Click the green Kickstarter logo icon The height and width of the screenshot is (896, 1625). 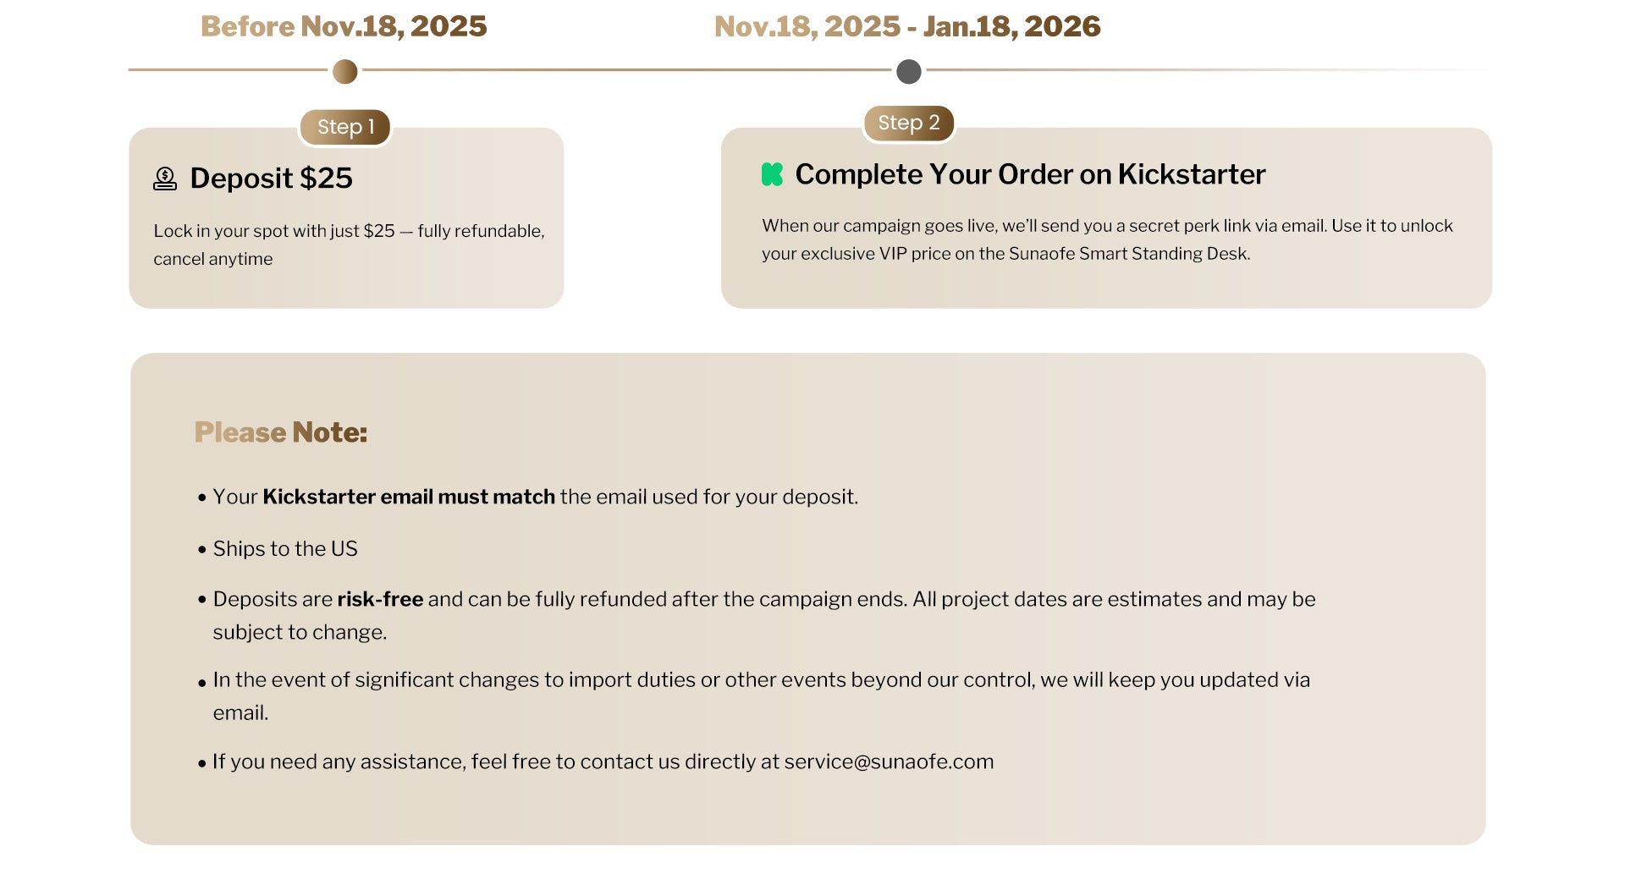coord(772,174)
